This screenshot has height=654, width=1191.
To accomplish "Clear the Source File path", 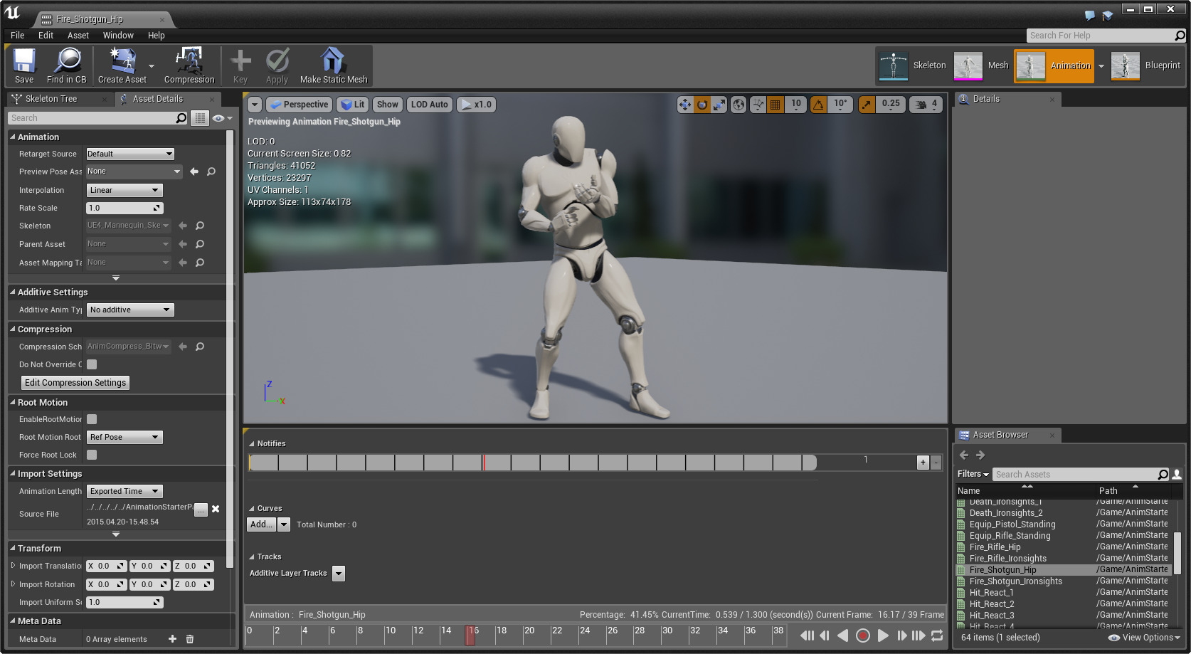I will point(216,509).
